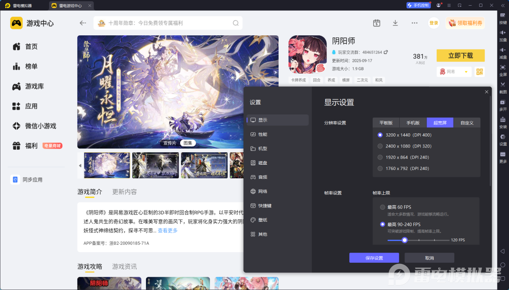Click 立即下载 download now button
509x290 pixels.
tap(460, 56)
